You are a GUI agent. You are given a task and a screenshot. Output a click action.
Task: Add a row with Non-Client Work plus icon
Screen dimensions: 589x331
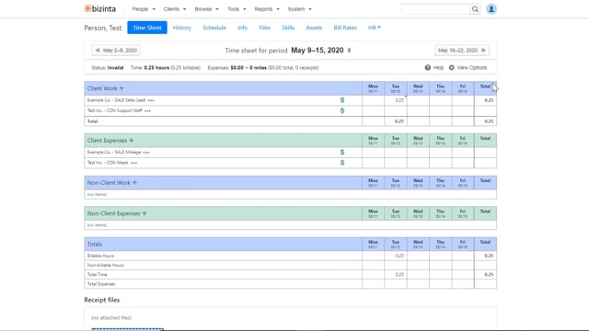(134, 182)
